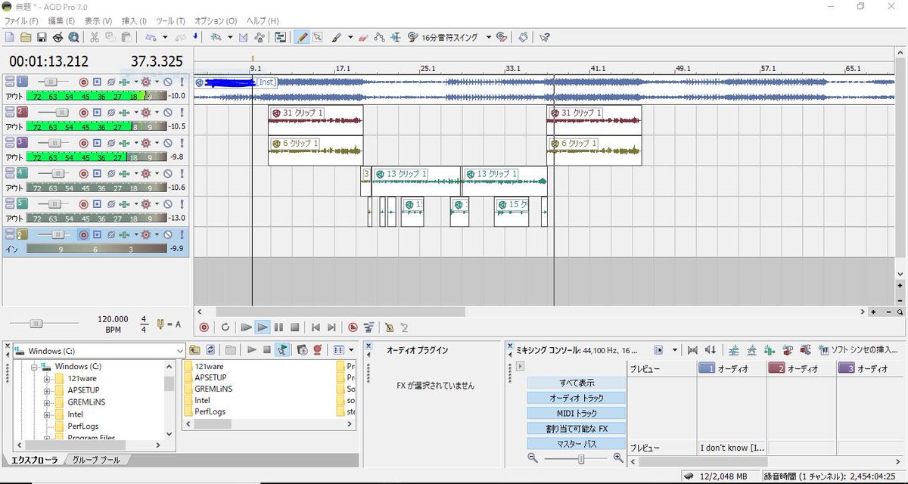The image size is (908, 484).
Task: Click Play From Start in the transport
Action: (246, 327)
